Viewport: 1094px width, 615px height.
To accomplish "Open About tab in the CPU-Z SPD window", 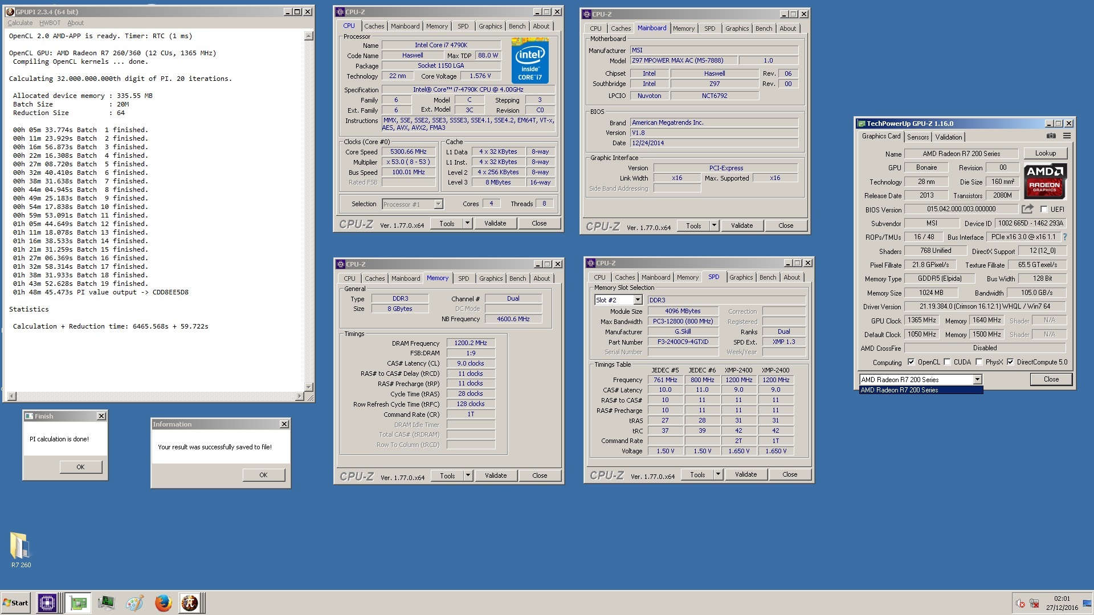I will 791,277.
